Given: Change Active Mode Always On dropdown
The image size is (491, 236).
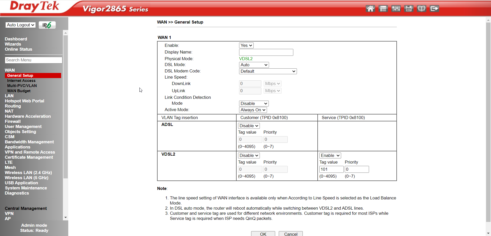Looking at the screenshot, I should coord(253,110).
